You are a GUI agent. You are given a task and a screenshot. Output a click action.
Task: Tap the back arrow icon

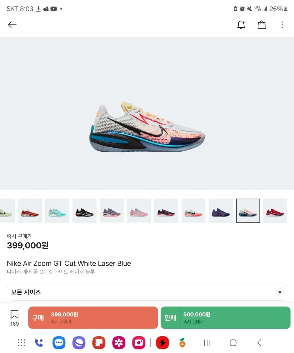[x=12, y=25]
